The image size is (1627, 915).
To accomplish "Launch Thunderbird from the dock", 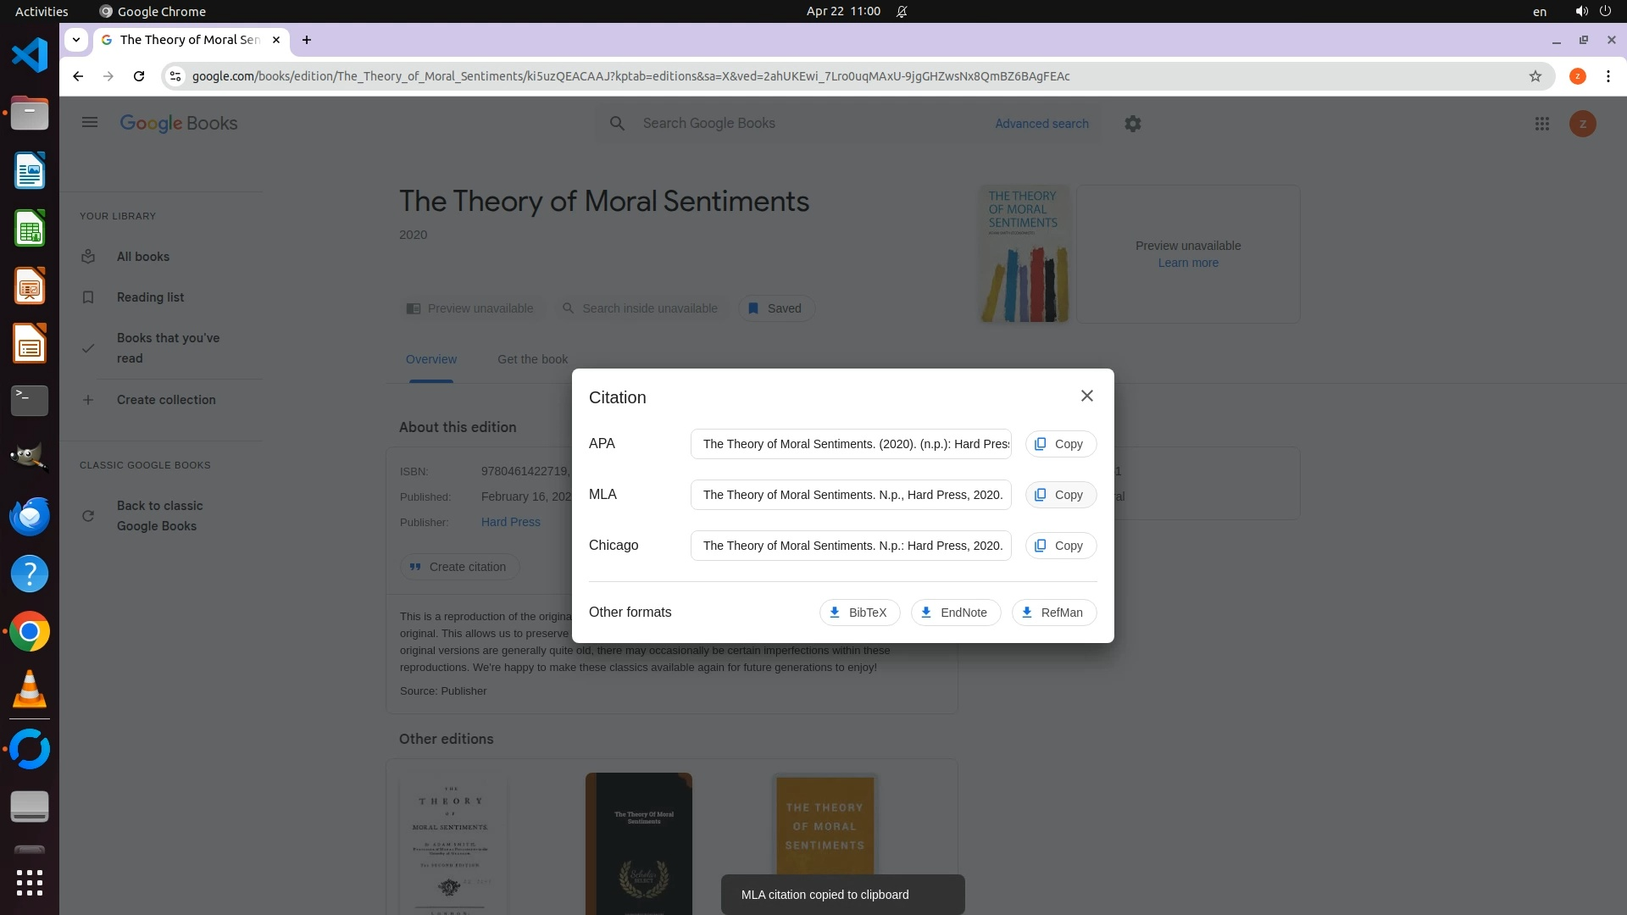I will coord(30,516).
